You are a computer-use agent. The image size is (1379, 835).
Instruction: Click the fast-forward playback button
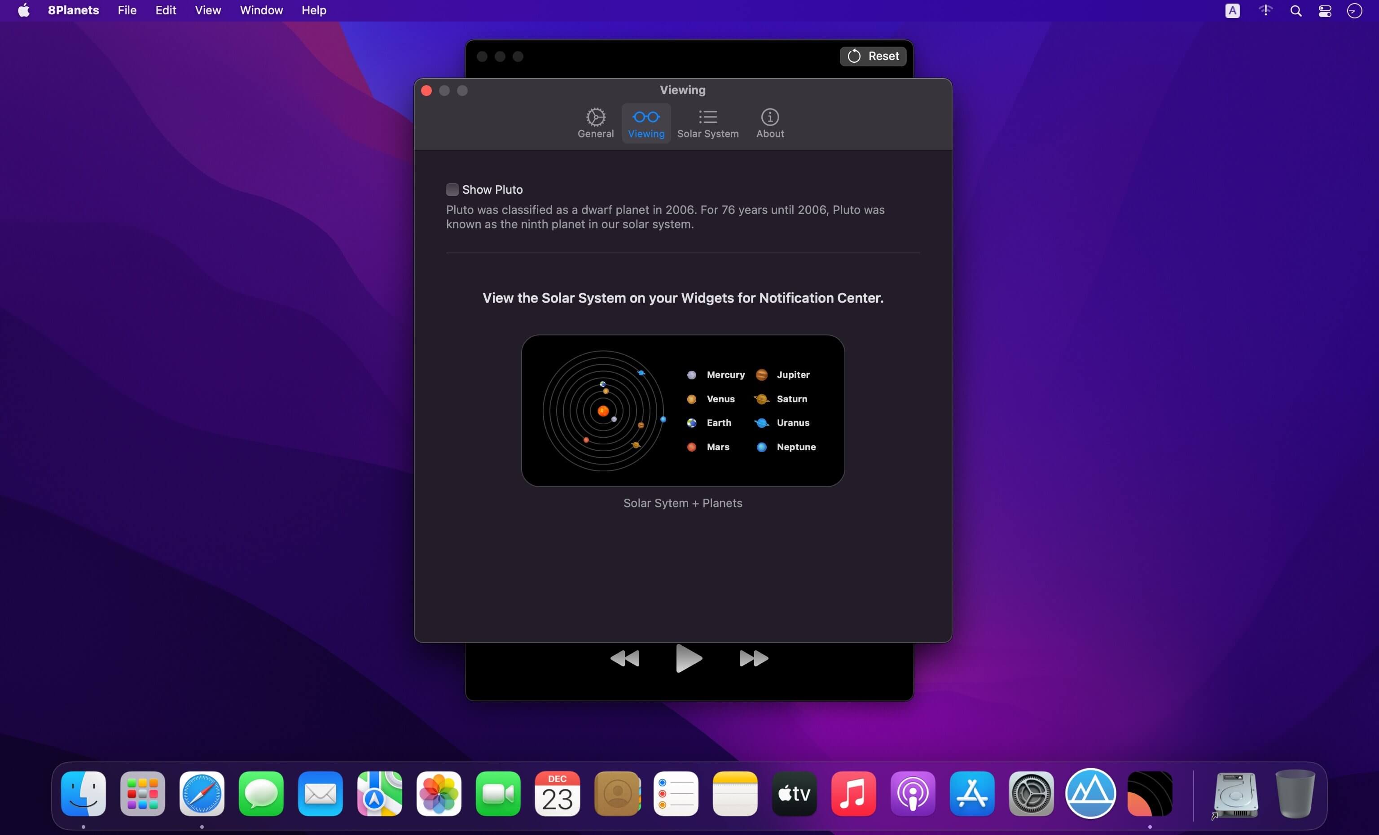pos(753,658)
